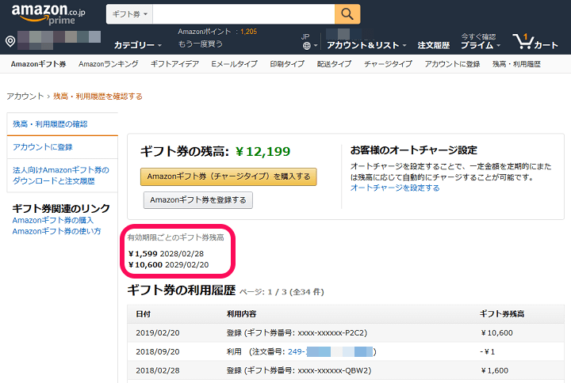Click the アカウント breadcrumb link
The image size is (571, 383).
coord(25,96)
